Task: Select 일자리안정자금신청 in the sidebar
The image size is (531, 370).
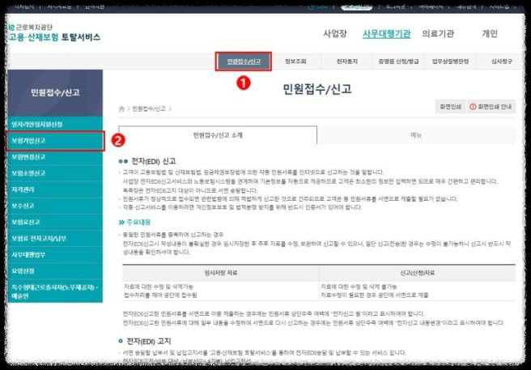Action: click(55, 125)
